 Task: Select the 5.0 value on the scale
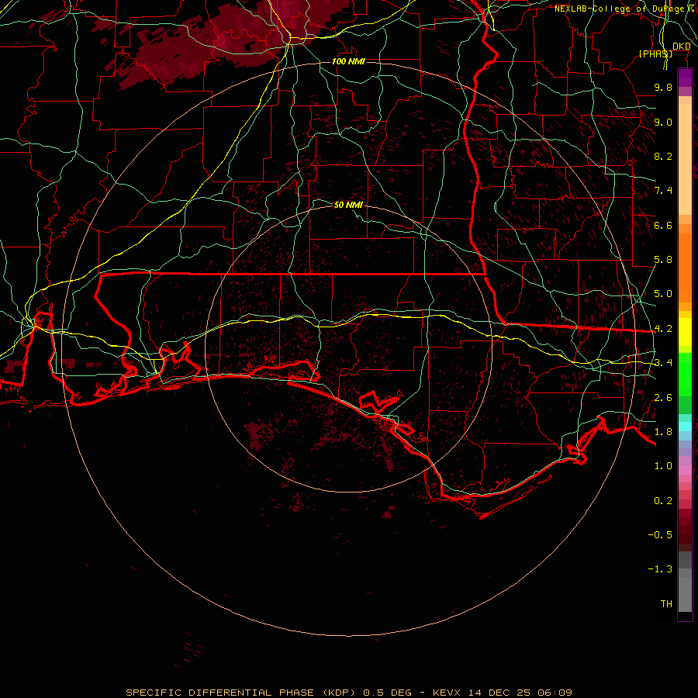pos(663,294)
